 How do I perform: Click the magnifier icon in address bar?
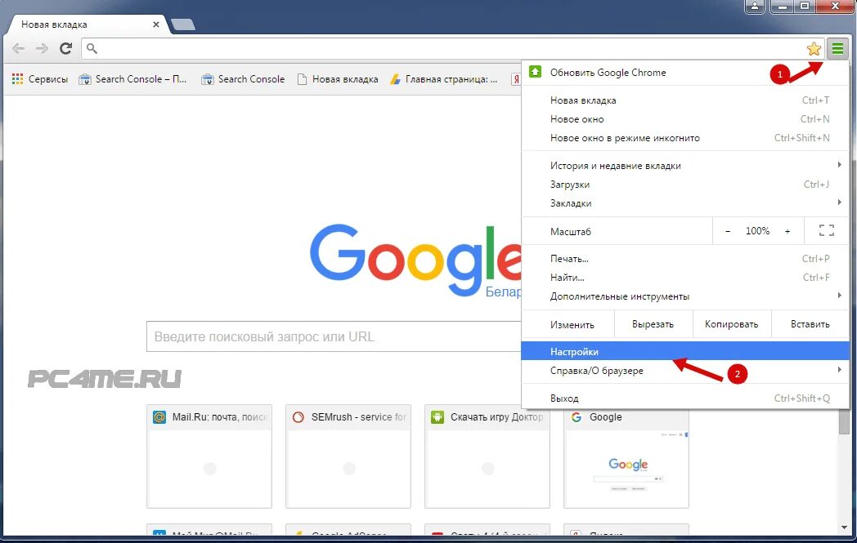point(92,48)
